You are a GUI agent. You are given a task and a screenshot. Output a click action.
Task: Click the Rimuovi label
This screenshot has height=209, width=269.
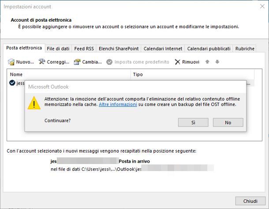[x=191, y=62]
